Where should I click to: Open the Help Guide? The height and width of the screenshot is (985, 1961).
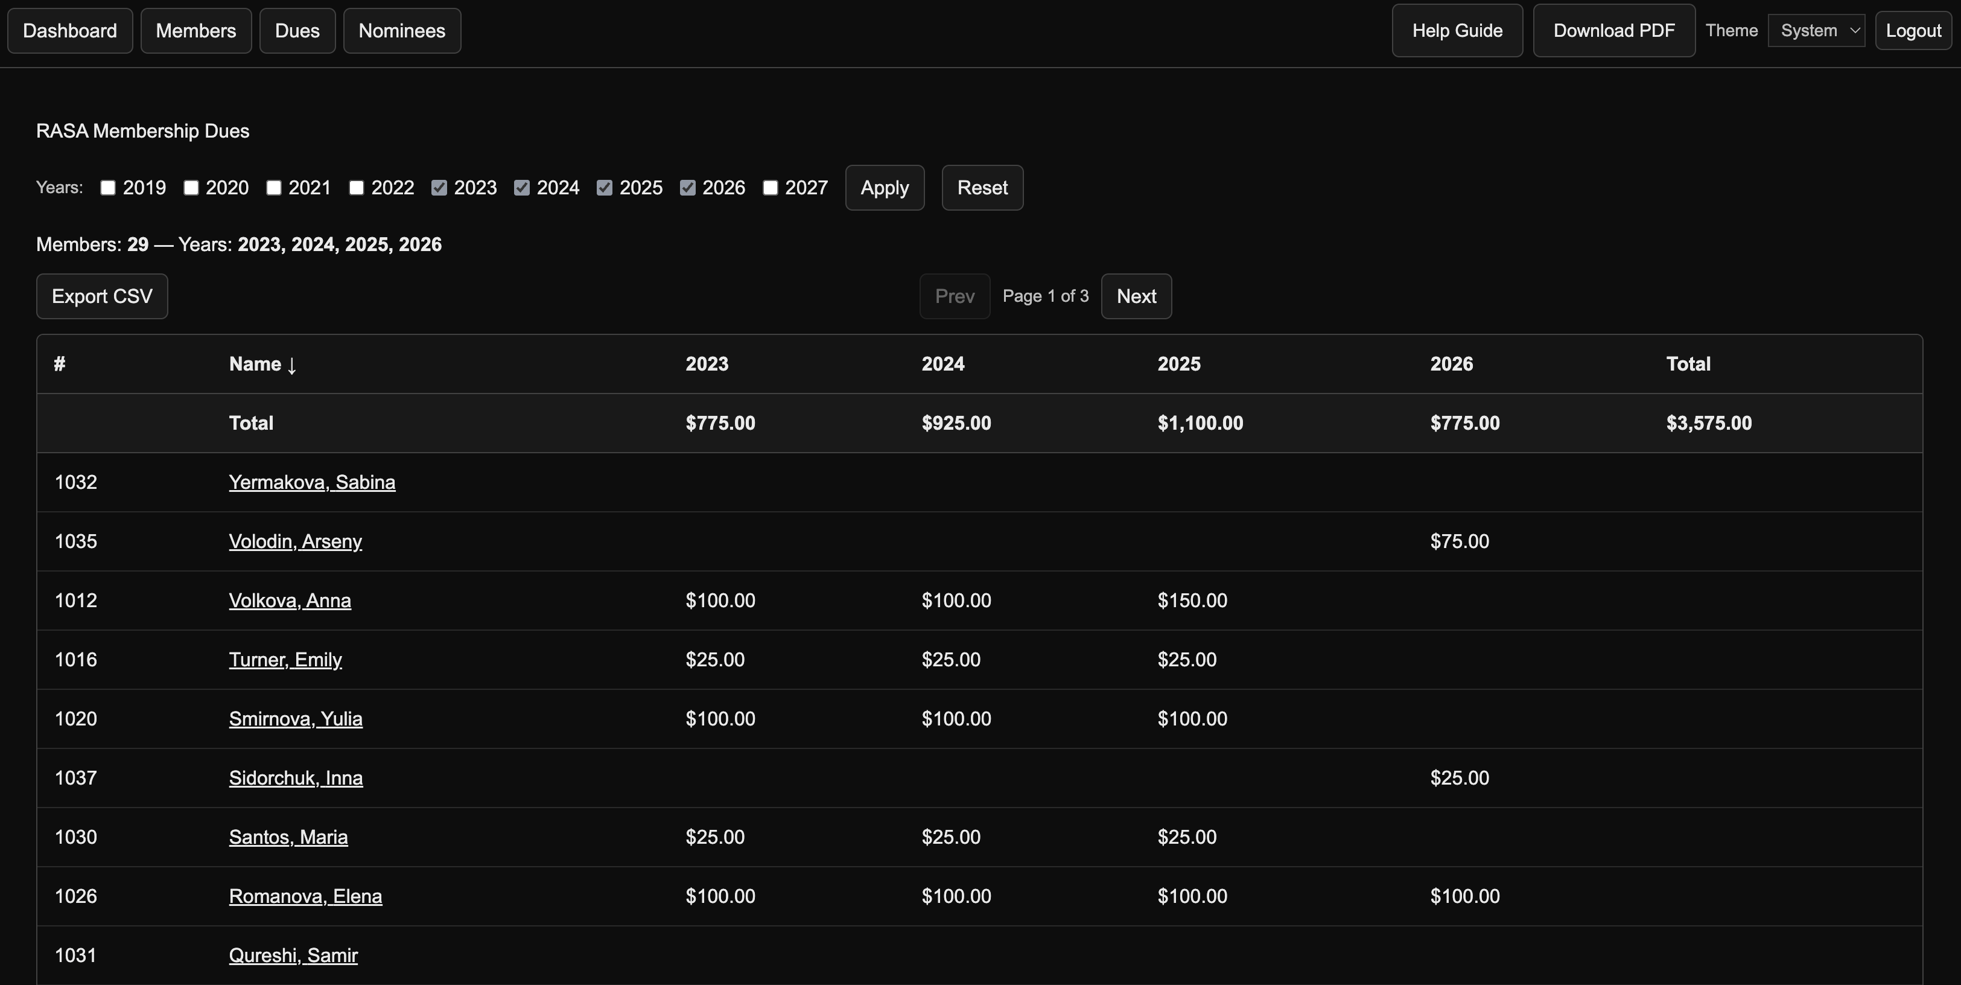click(1457, 30)
